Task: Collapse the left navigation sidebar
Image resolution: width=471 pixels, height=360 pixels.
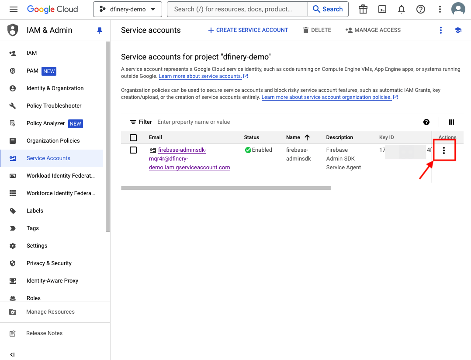Action: coord(12,354)
